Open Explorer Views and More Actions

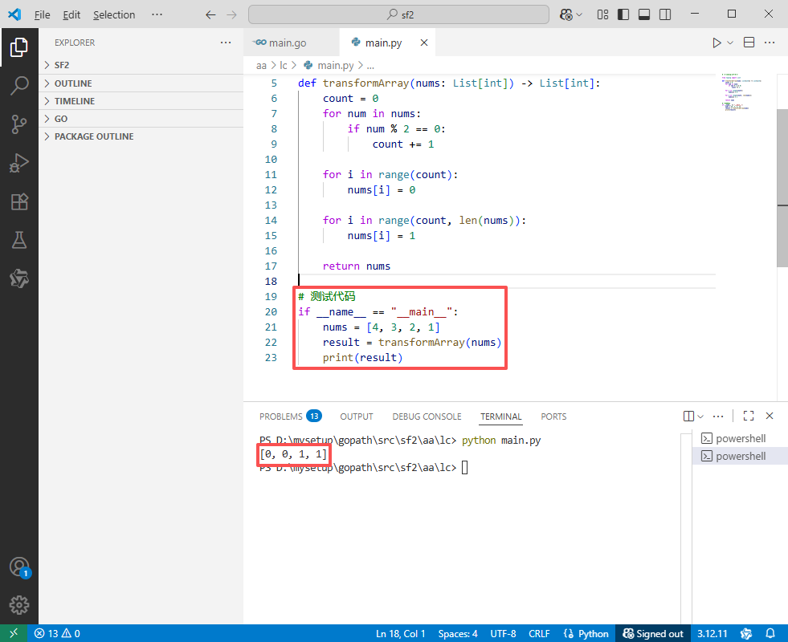click(226, 43)
